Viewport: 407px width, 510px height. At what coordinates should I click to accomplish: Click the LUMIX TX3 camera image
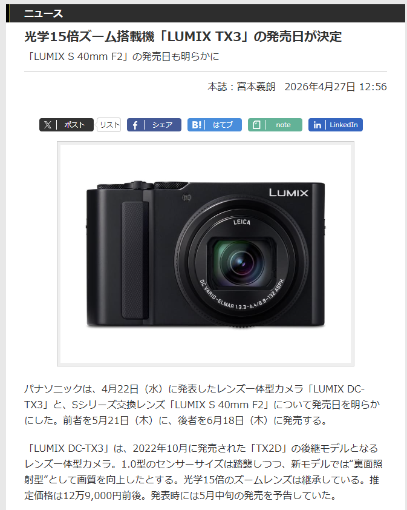click(x=206, y=254)
